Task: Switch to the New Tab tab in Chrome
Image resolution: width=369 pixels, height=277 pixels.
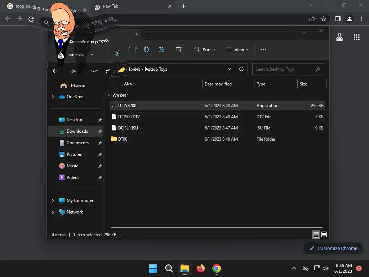Action: click(133, 6)
